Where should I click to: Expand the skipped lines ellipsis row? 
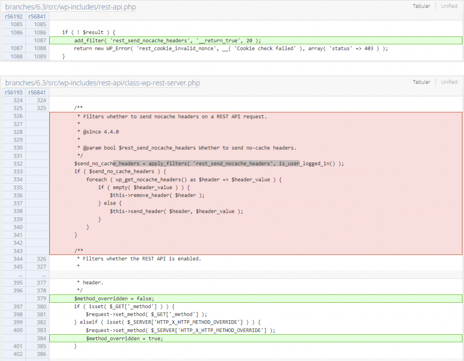25,275
